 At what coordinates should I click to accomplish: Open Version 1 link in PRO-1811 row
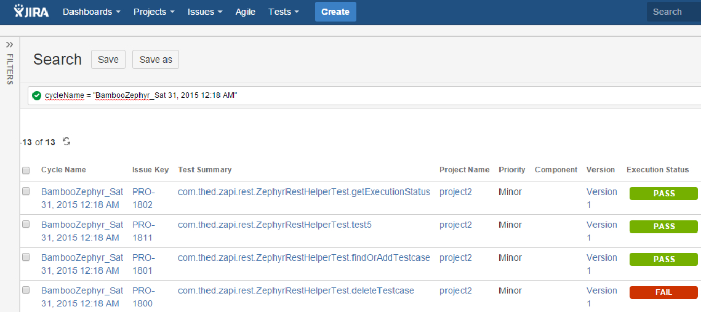coord(602,231)
